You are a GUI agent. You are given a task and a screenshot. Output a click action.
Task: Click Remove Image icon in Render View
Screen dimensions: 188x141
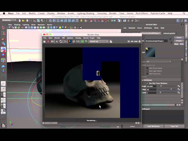(86, 41)
